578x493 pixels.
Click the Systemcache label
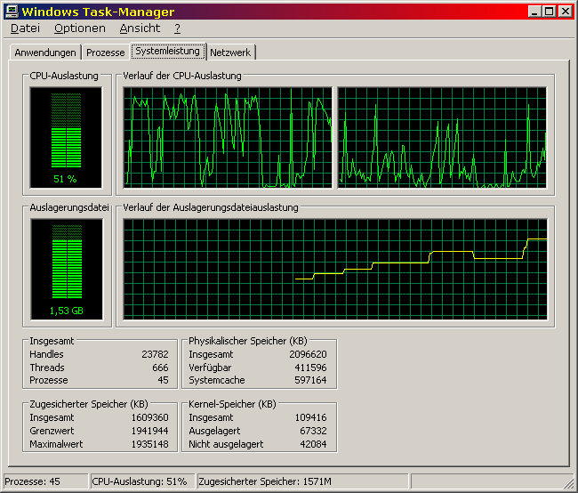217,380
